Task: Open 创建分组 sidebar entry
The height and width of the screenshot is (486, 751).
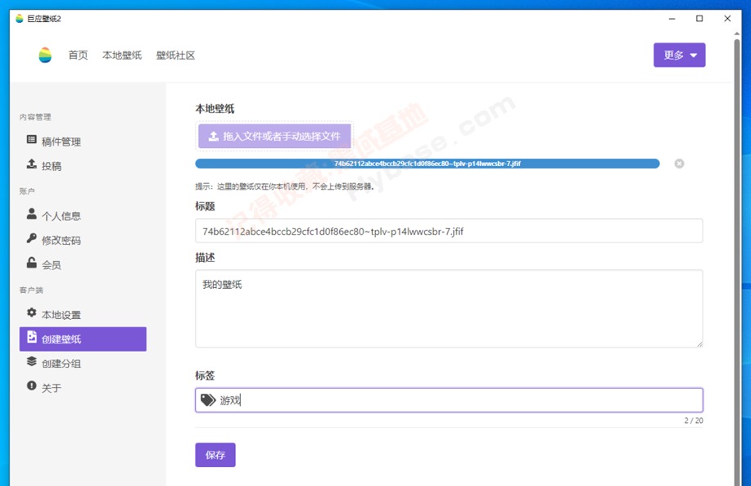Action: point(83,363)
